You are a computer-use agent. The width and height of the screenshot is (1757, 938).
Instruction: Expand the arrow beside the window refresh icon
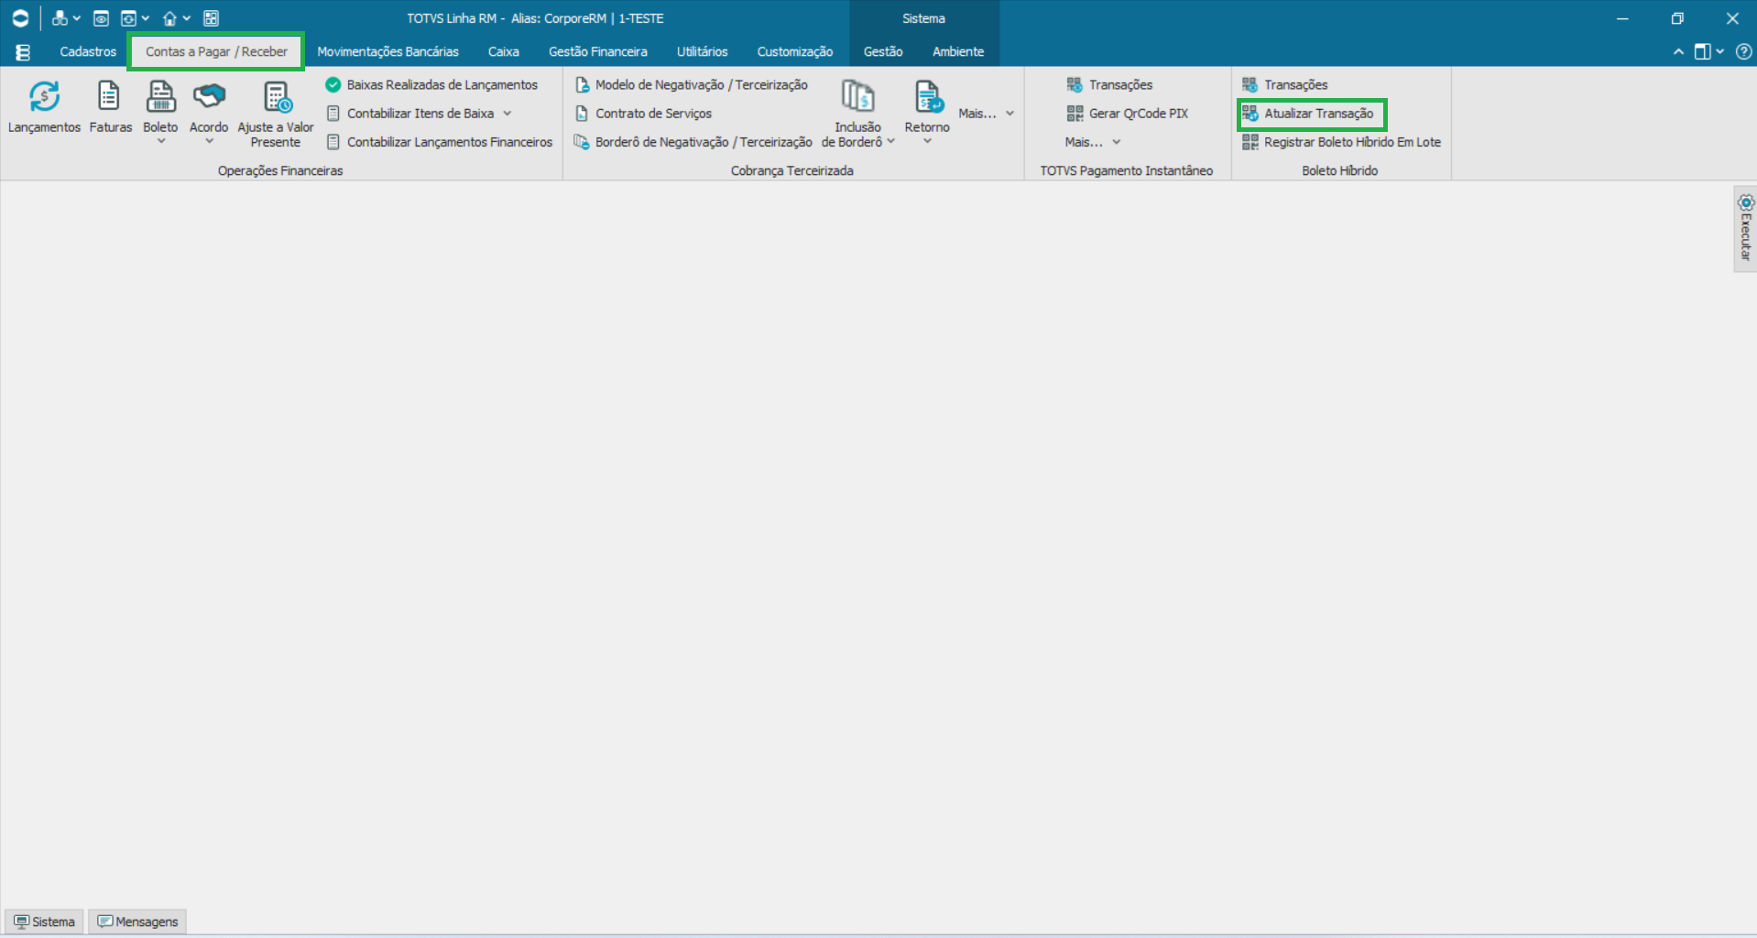pyautogui.click(x=145, y=18)
